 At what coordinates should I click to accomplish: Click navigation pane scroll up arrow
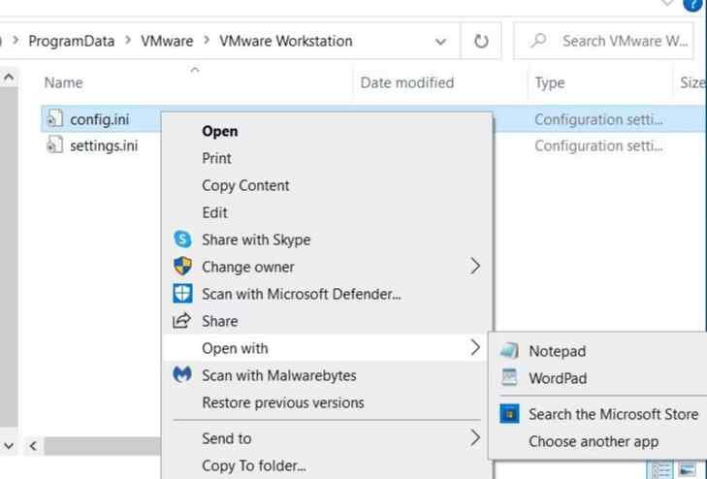click(x=9, y=77)
